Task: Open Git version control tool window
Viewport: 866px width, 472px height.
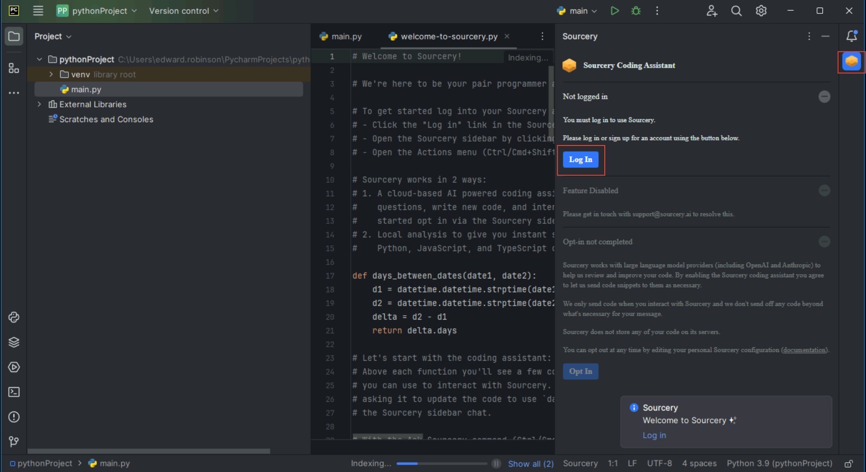Action: pos(14,442)
